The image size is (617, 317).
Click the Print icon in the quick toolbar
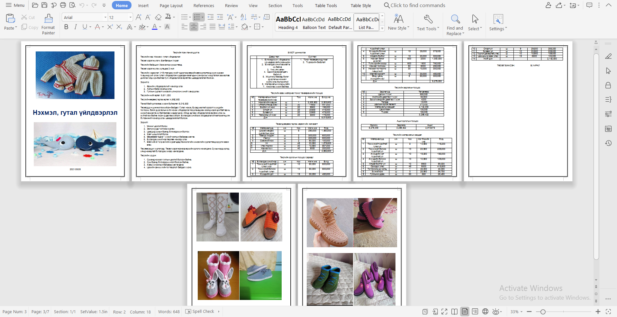(63, 5)
